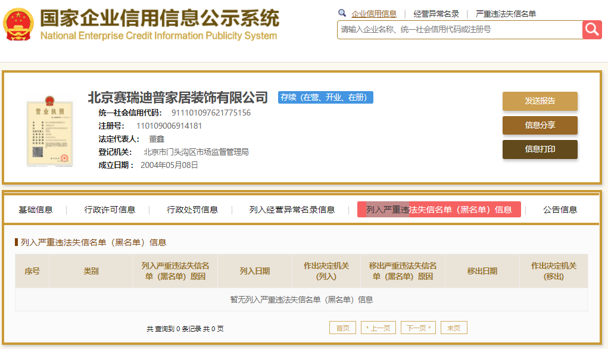Image resolution: width=608 pixels, height=349 pixels.
Task: Click the founding date 2004年05月08日
Action: (x=169, y=165)
